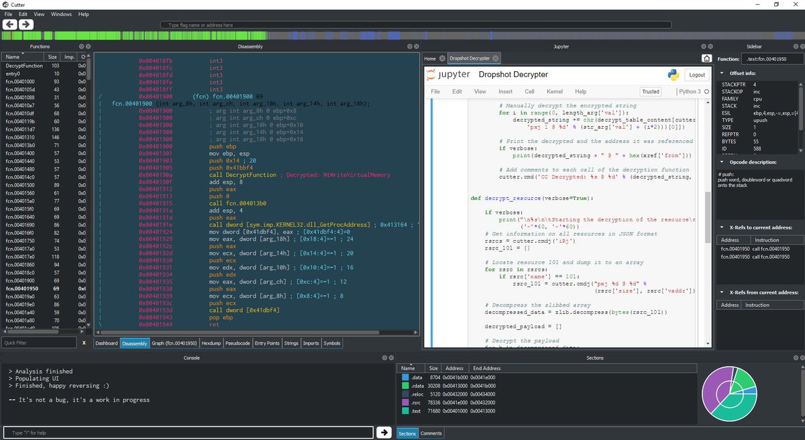Click the Jupyter home icon button

click(x=707, y=58)
